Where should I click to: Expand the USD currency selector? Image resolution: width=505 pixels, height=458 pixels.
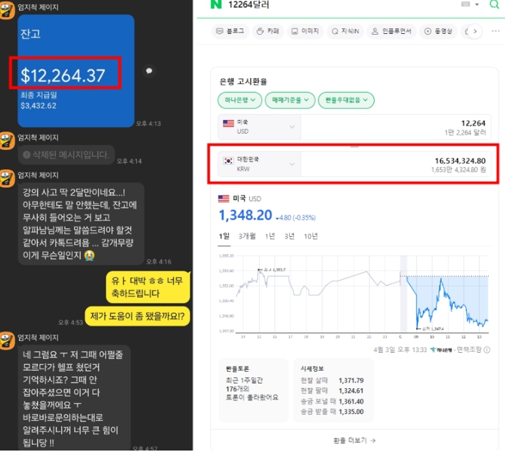coord(259,127)
